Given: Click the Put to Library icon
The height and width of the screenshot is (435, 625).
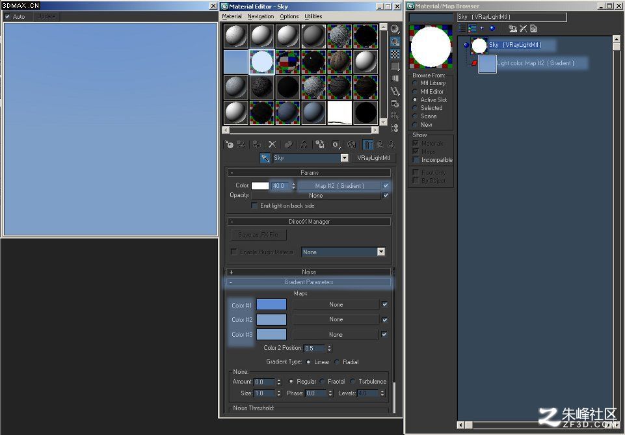Looking at the screenshot, I should pyautogui.click(x=320, y=144).
